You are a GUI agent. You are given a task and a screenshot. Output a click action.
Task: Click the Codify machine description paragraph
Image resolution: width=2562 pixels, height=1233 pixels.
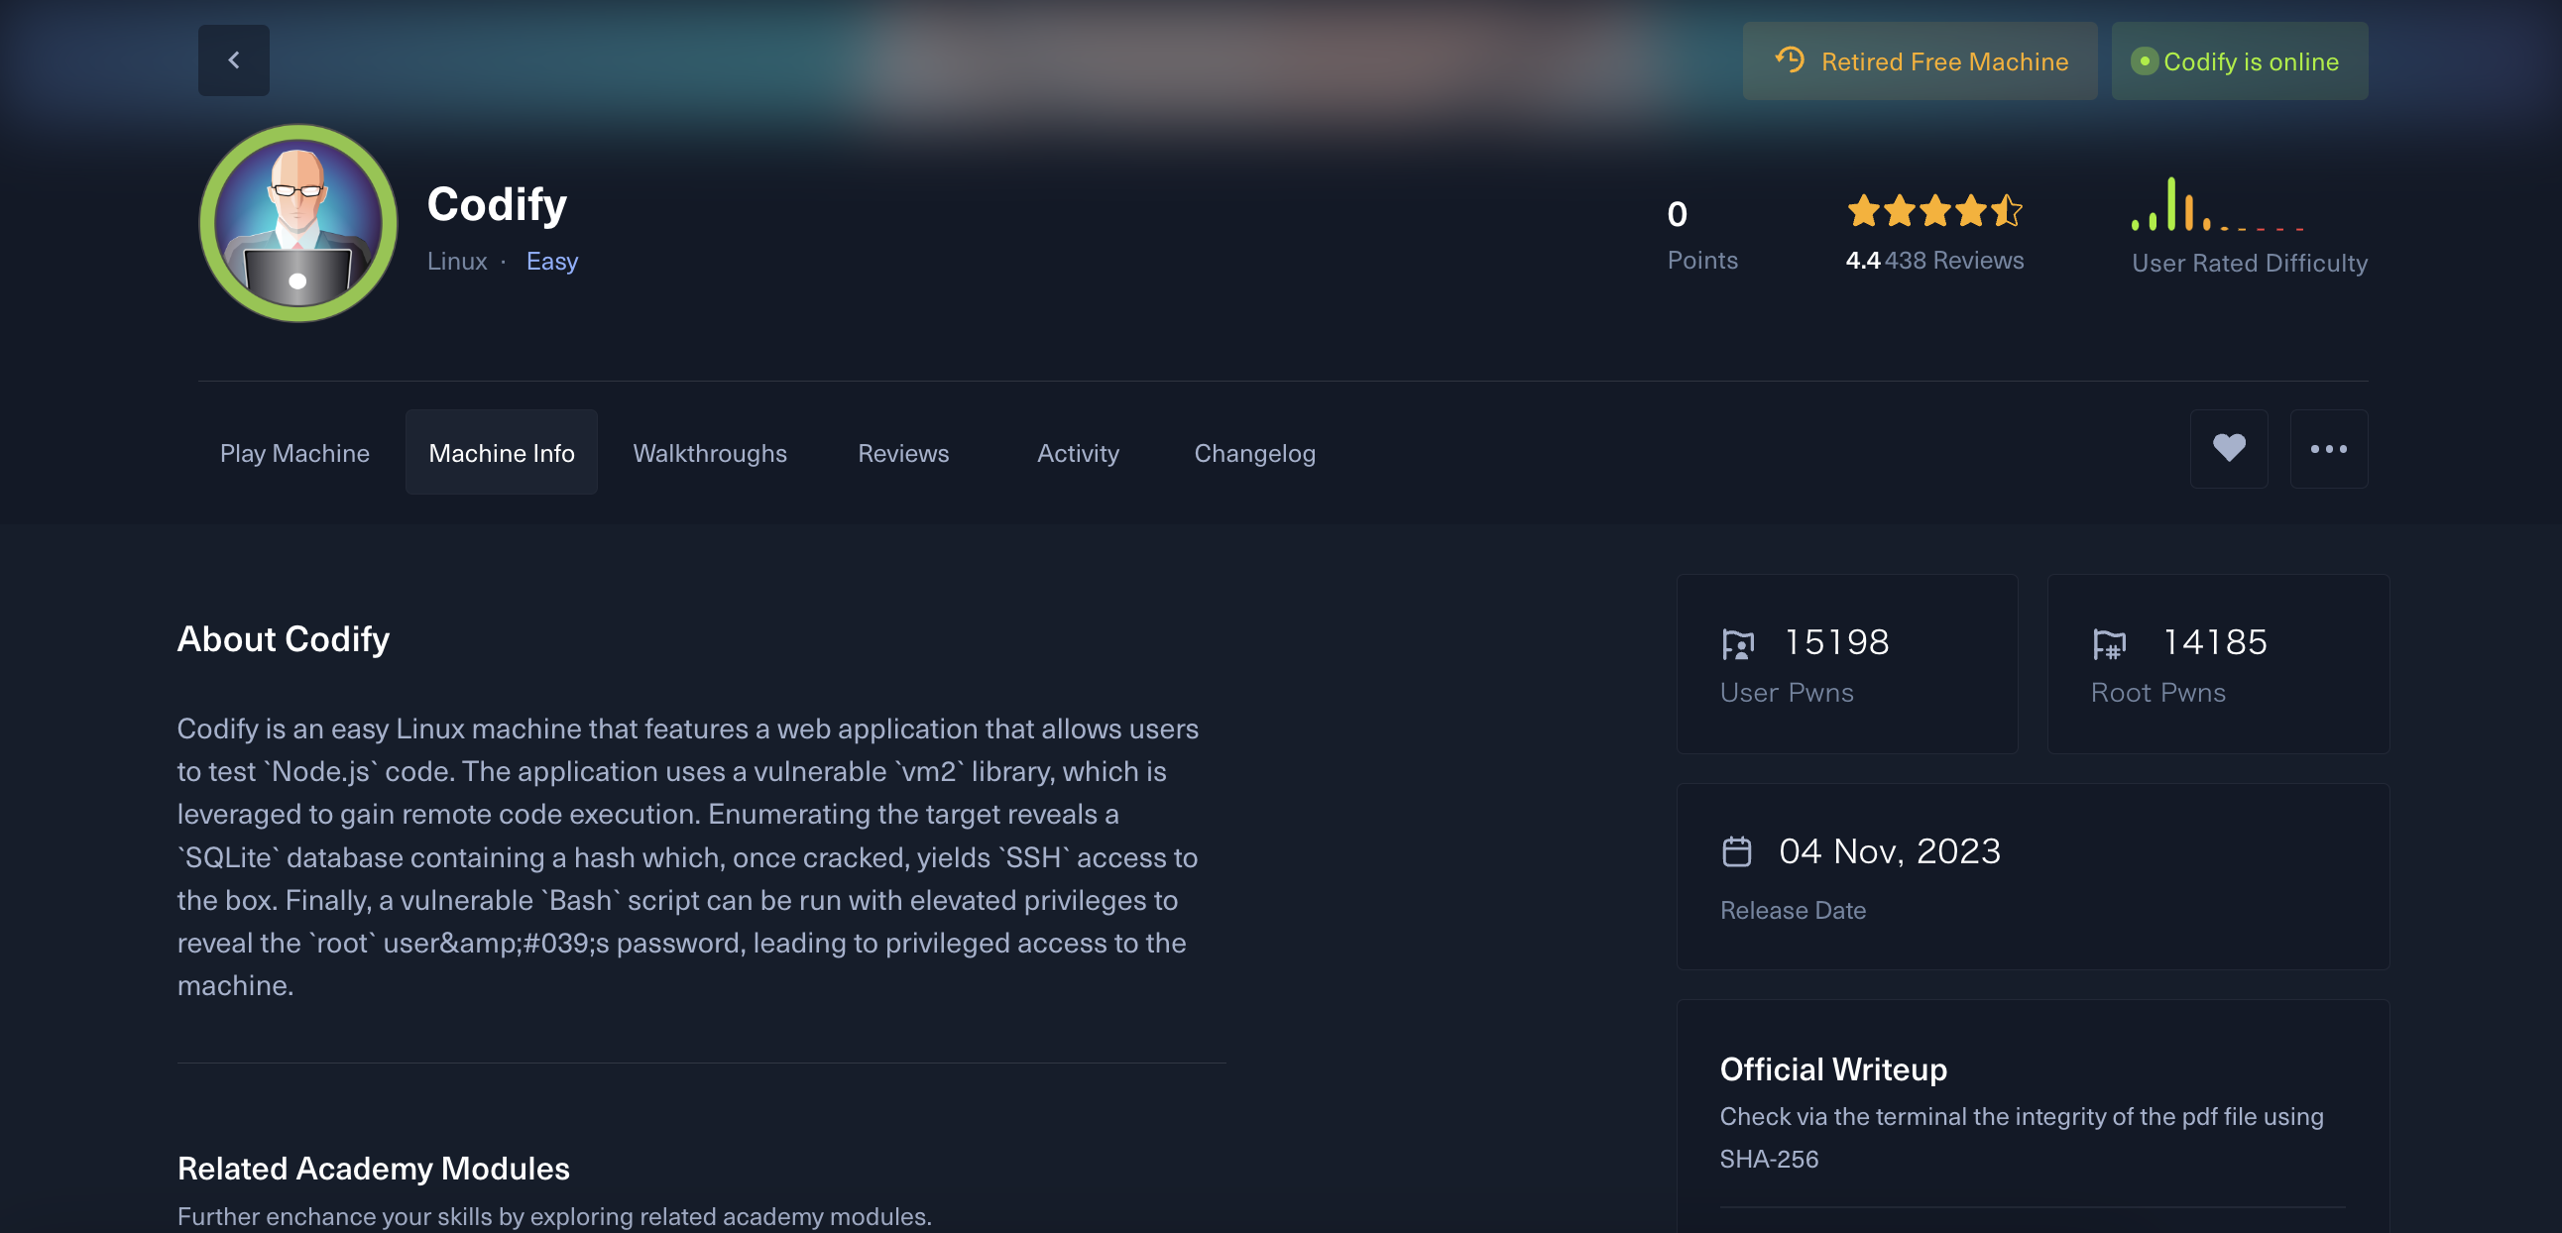(x=688, y=857)
